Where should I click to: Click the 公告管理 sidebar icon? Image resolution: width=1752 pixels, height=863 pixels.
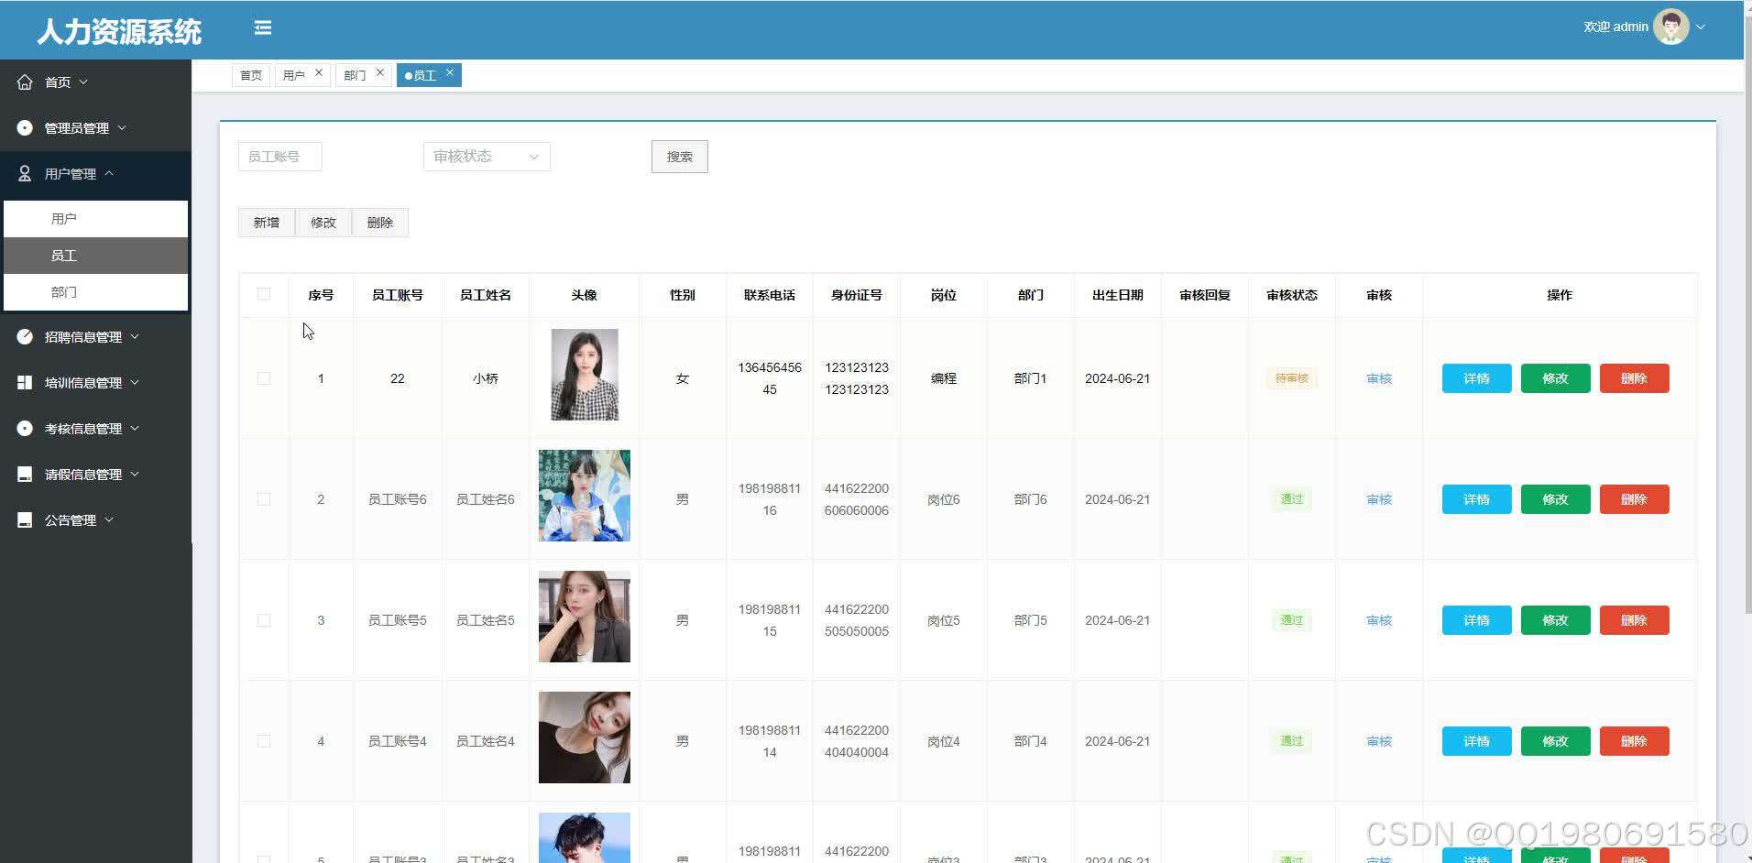[x=25, y=520]
